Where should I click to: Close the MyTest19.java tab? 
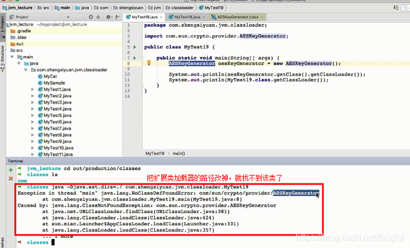click(x=161, y=18)
